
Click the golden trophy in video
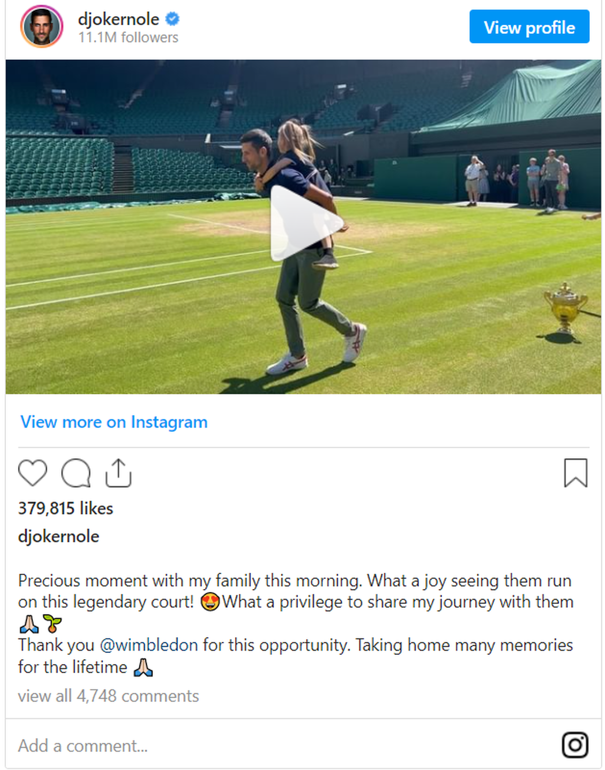click(565, 308)
